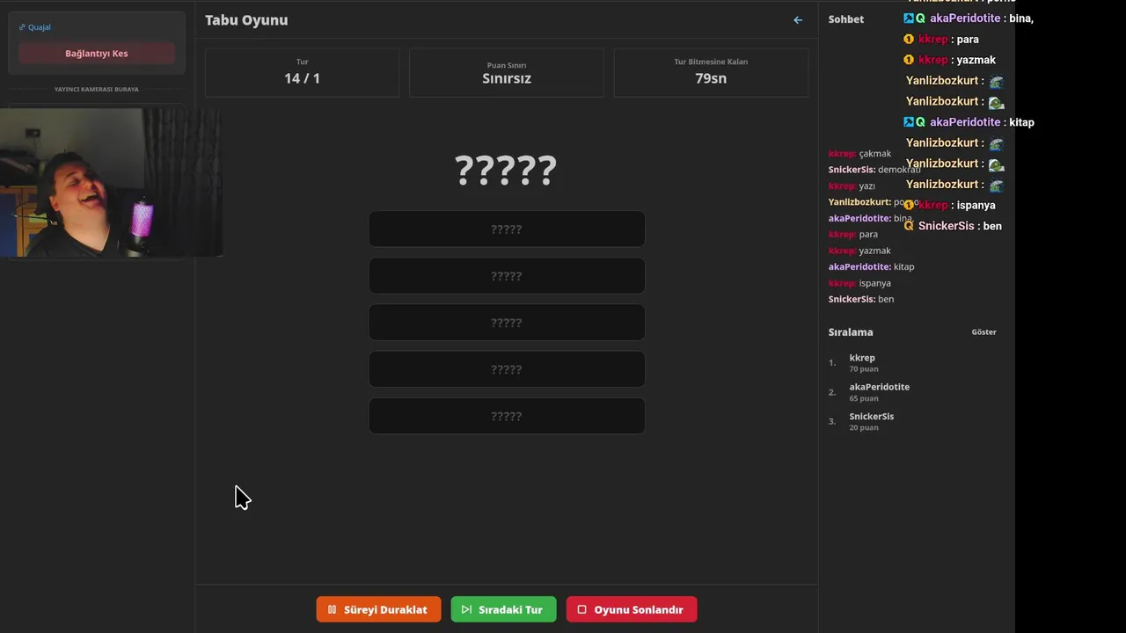Click YAYINCI KAMERASI BURAYA label
Screen dimensions: 1126x633
[x=96, y=89]
